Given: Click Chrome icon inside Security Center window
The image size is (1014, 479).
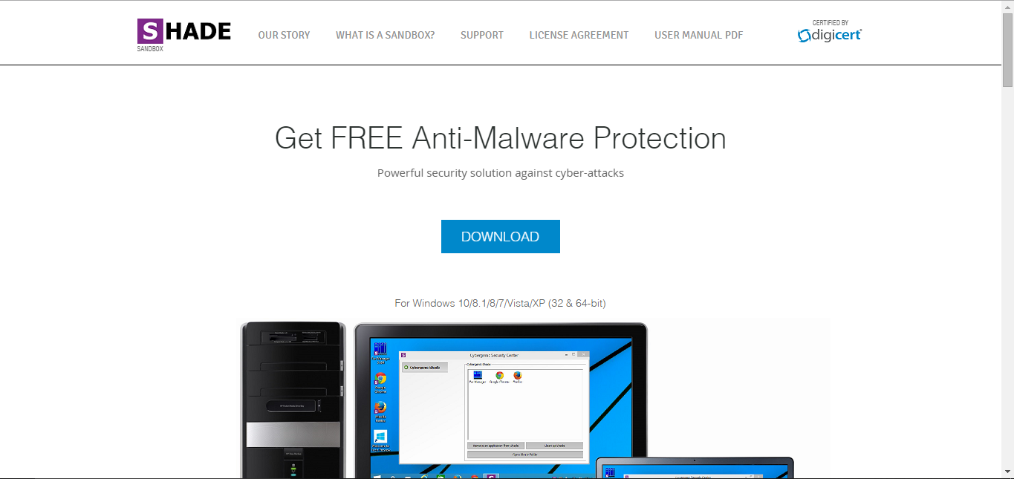Looking at the screenshot, I should point(499,377).
